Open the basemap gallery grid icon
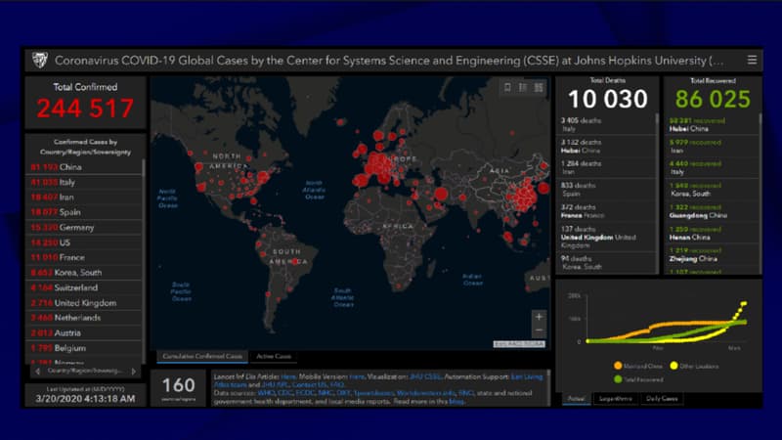This screenshot has width=782, height=440. pyautogui.click(x=539, y=87)
